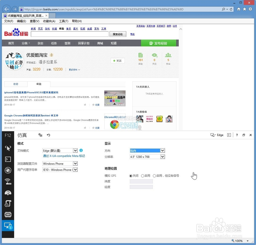The image size is (256, 245).
Task: Click the 纬度 latitude input field
Action: (141, 181)
